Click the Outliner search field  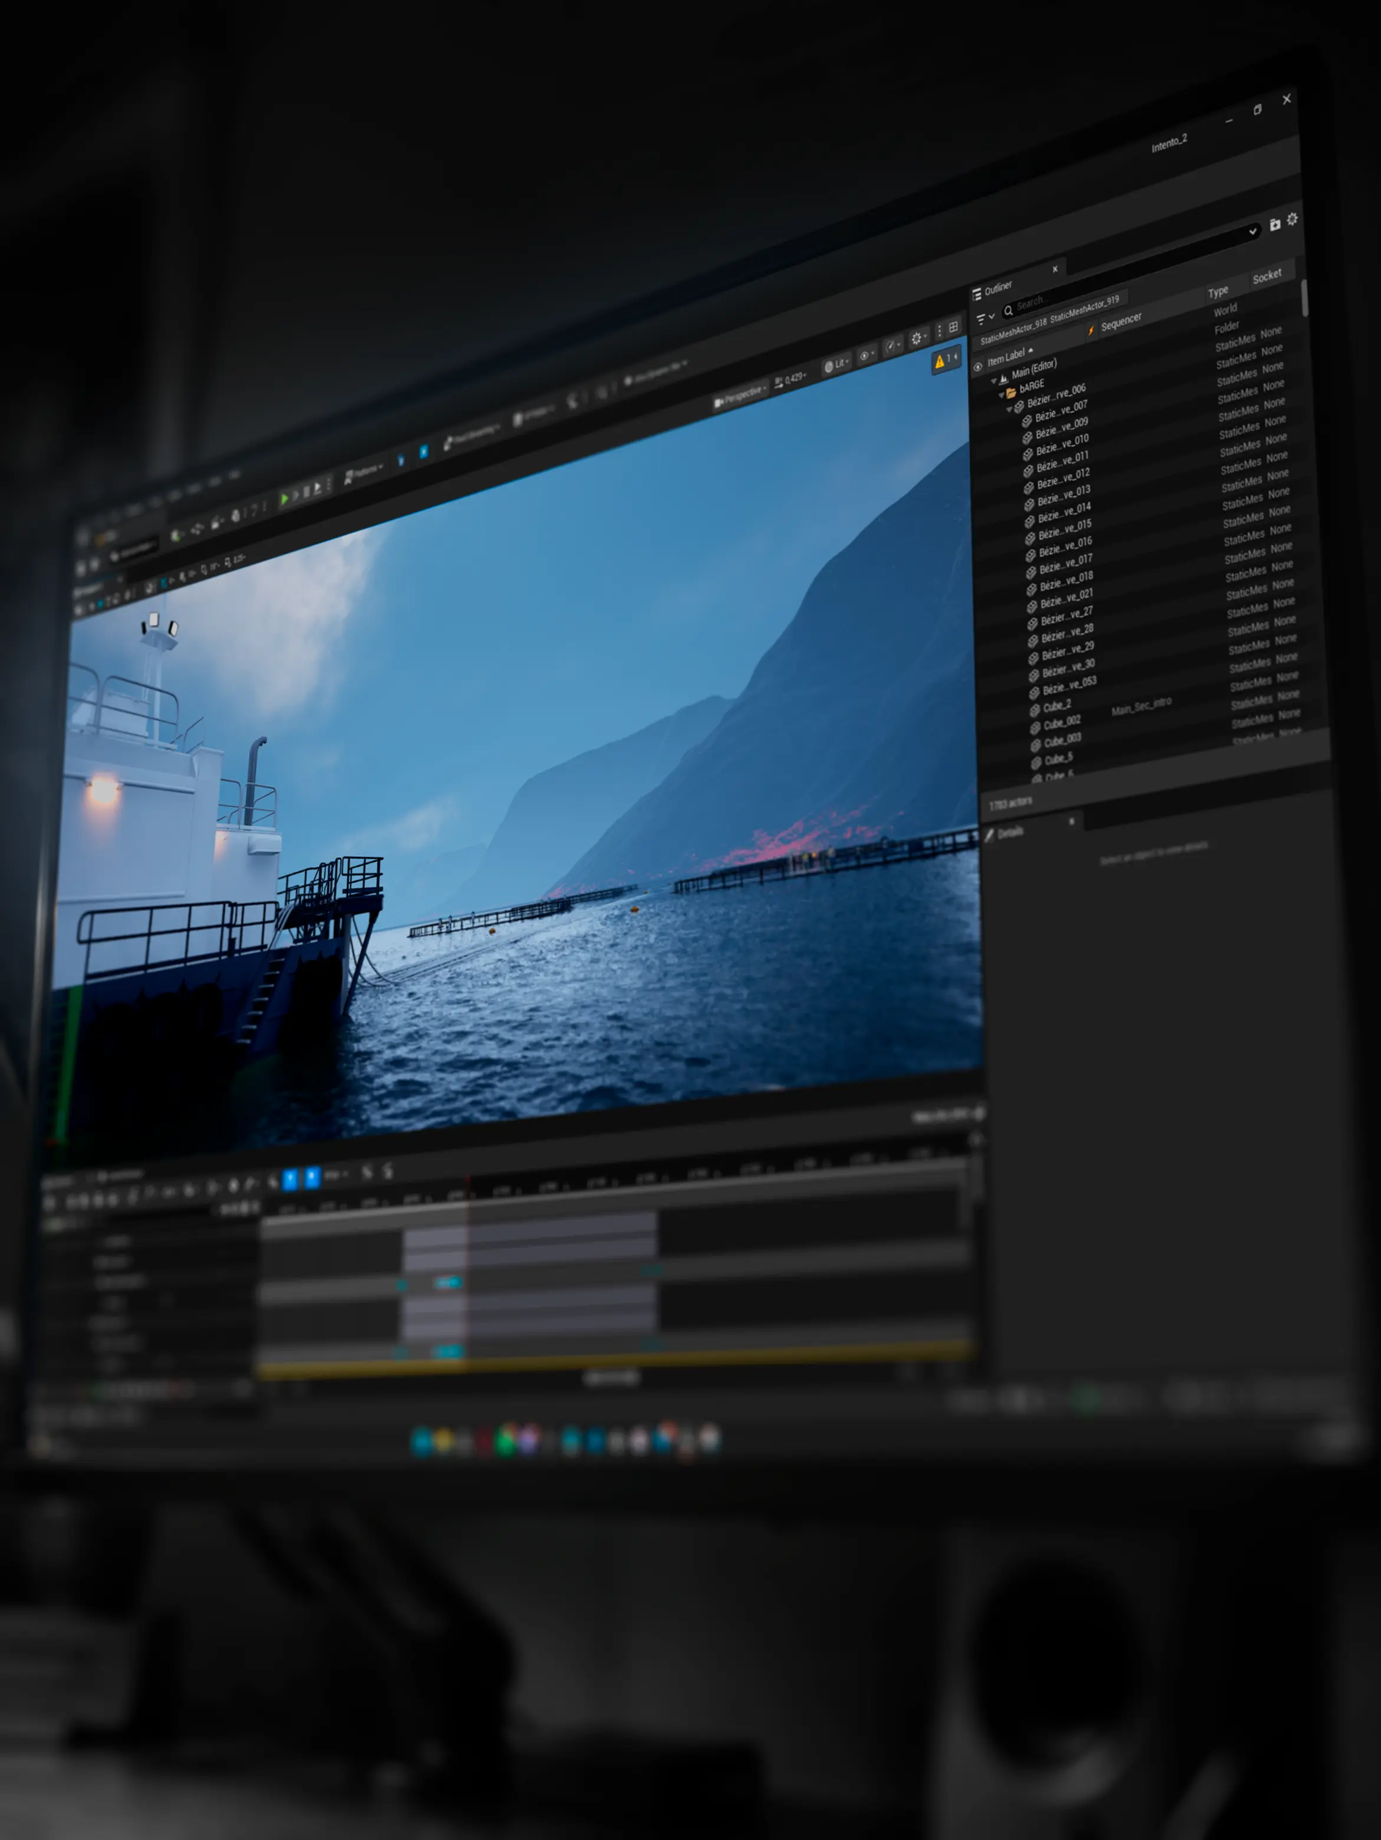pos(1064,303)
